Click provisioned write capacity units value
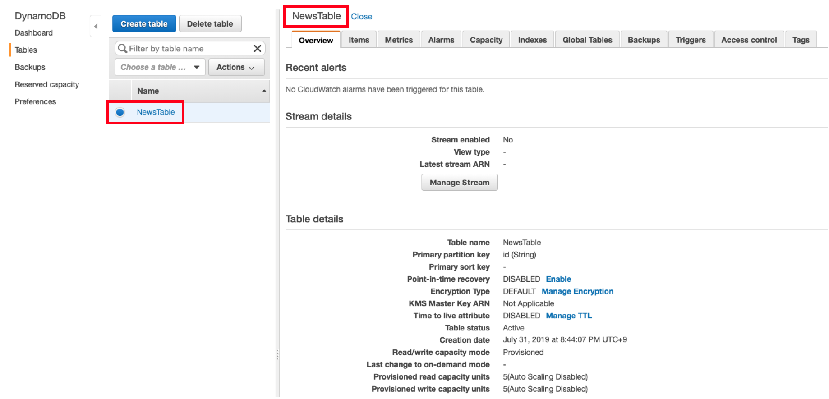Image resolution: width=829 pixels, height=399 pixels. [545, 389]
